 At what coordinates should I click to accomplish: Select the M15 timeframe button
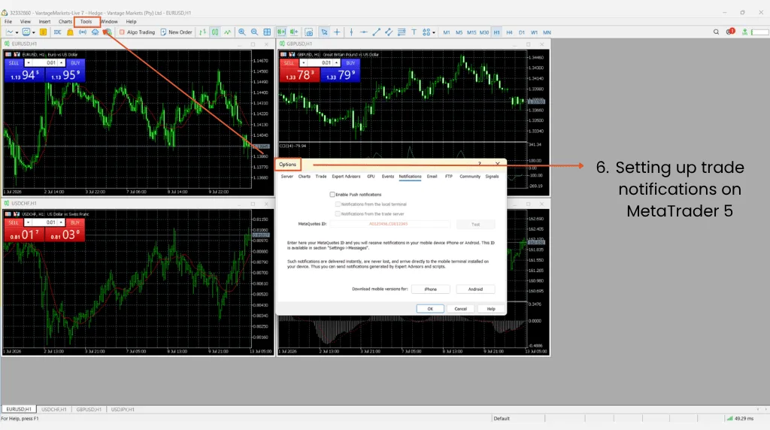coord(471,32)
